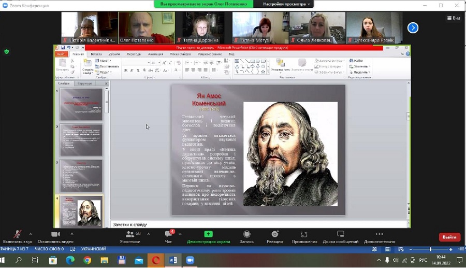Unmute microphone using Включить звук button
Viewport: 466px width, 268px height.
17,235
